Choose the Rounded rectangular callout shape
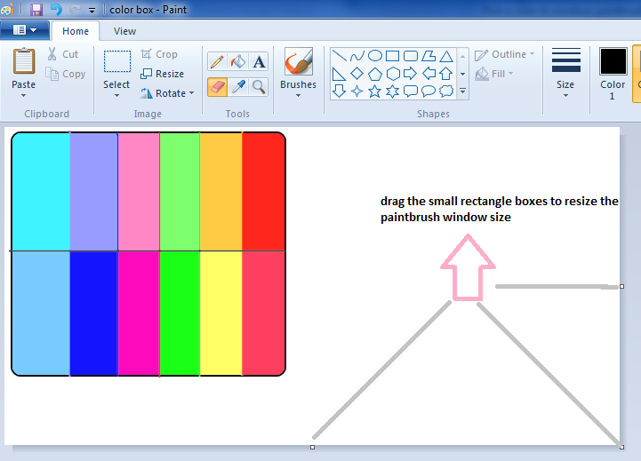641x461 pixels. 411,91
